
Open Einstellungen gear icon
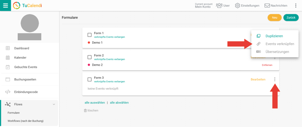pyautogui.click(x=237, y=6)
